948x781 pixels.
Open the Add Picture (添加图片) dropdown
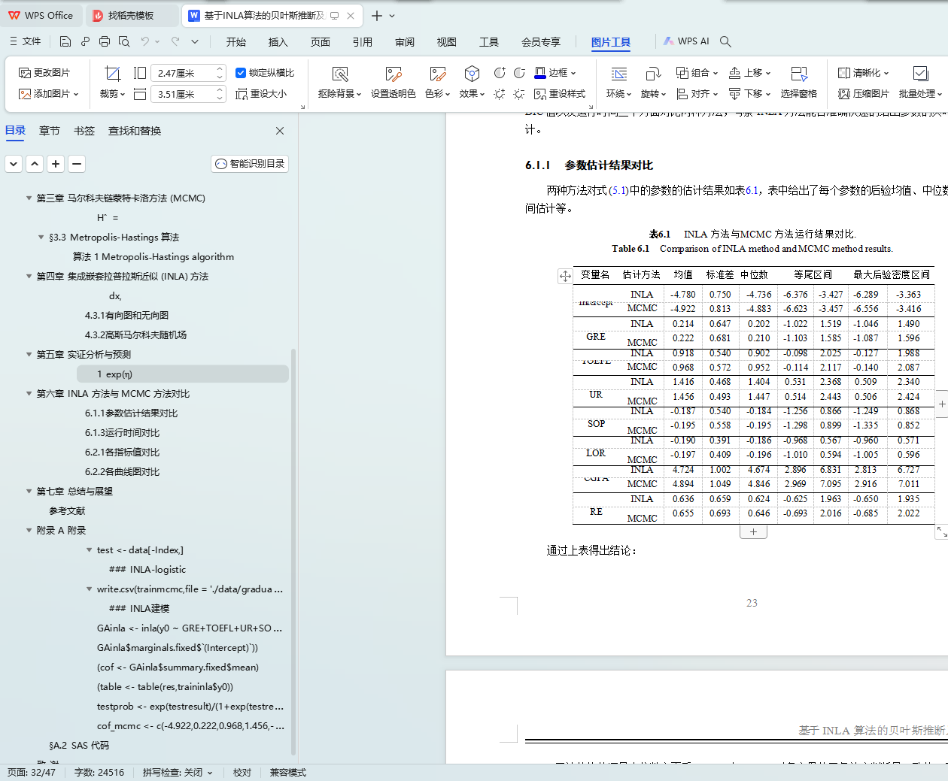point(48,94)
